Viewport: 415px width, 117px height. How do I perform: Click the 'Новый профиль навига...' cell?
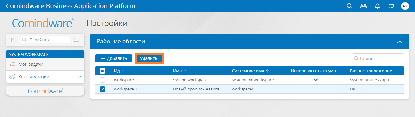pyautogui.click(x=198, y=89)
